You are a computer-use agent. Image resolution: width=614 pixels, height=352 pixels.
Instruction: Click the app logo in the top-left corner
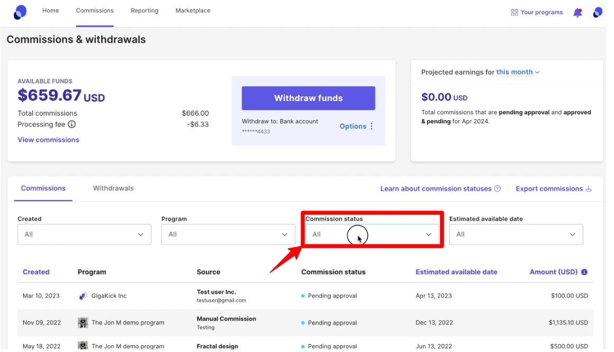point(20,12)
